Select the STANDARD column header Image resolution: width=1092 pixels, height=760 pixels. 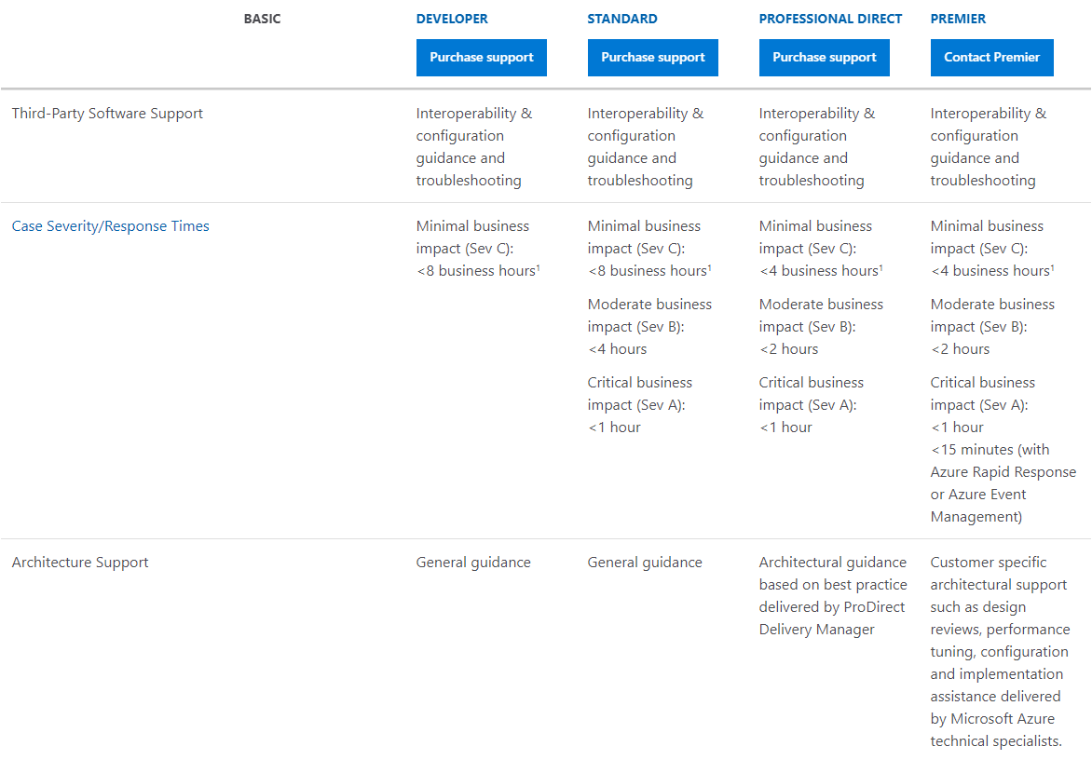(621, 18)
